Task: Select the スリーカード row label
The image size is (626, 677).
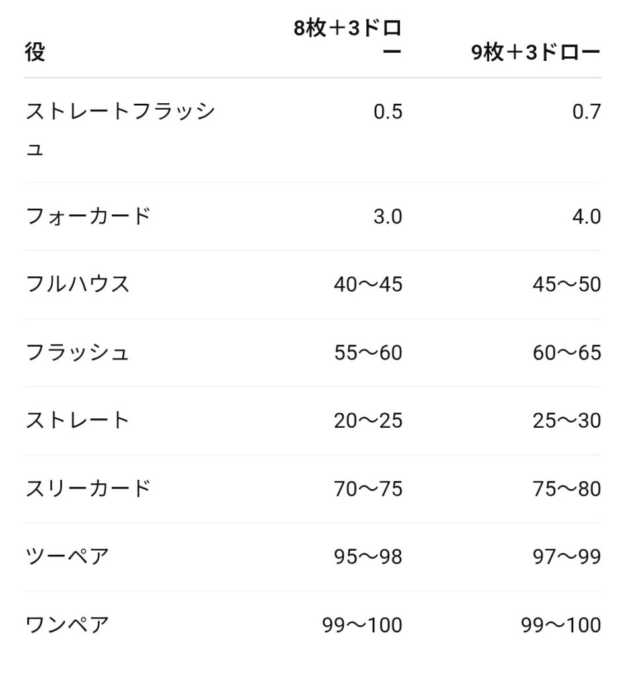Action: click(x=88, y=489)
